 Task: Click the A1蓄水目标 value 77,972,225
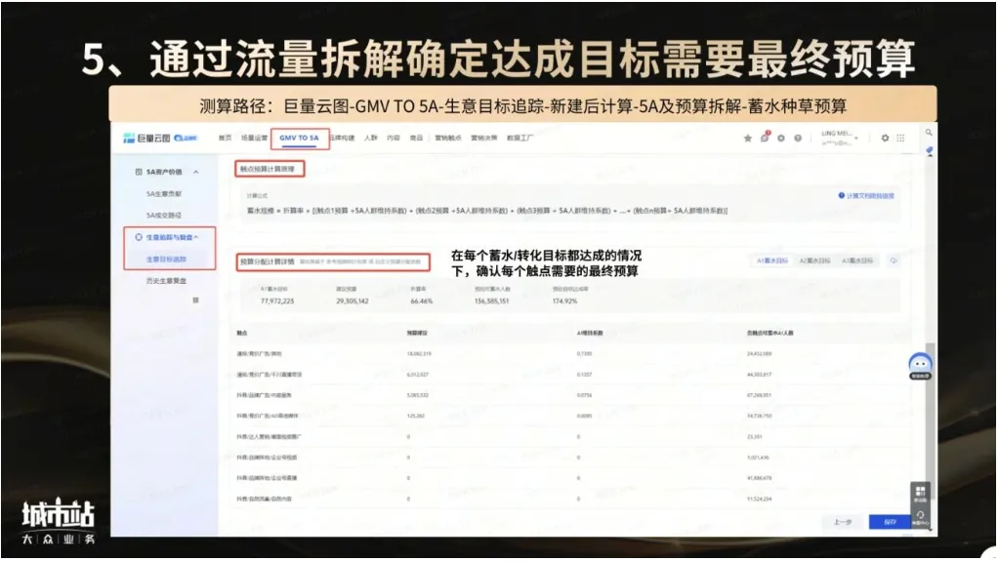pyautogui.click(x=277, y=301)
